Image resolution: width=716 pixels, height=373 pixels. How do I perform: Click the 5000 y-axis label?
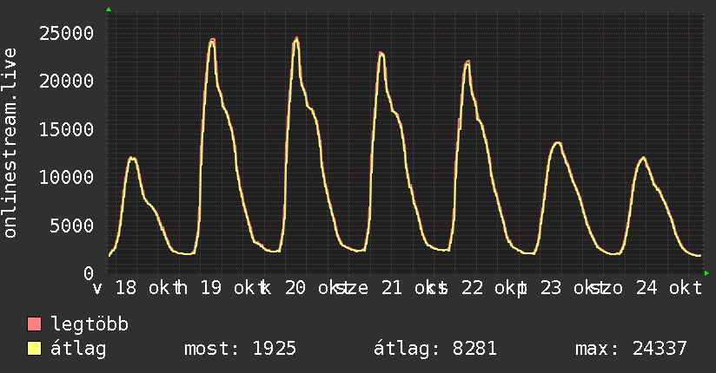click(x=72, y=226)
